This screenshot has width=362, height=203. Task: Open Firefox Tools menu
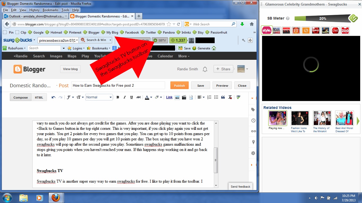coord(65,10)
